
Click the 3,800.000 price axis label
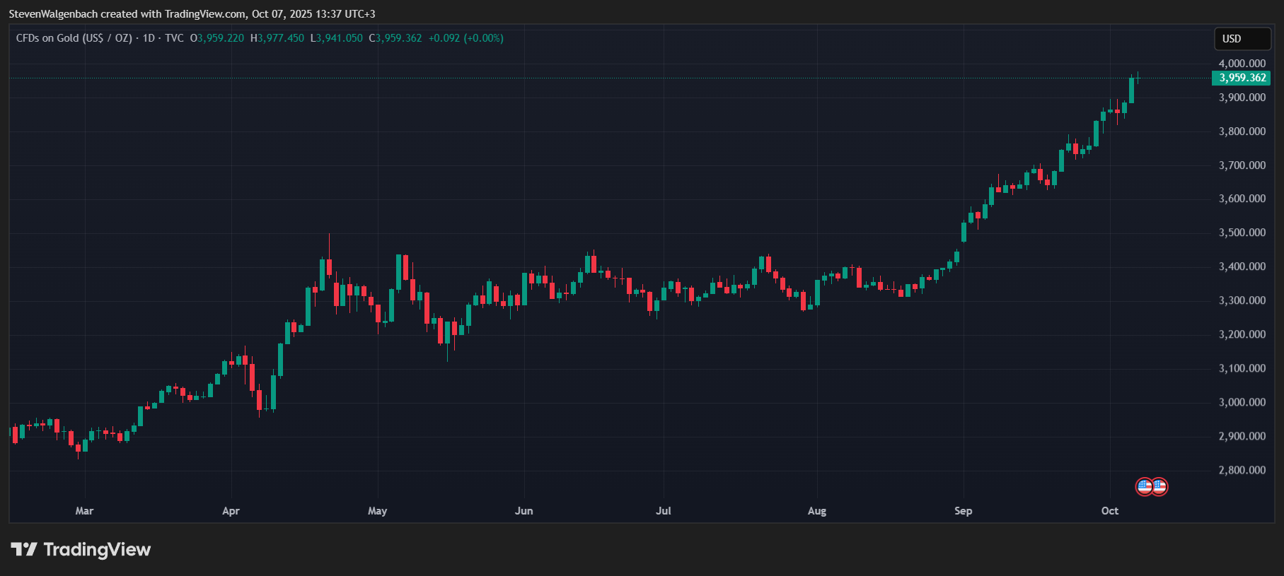(x=1242, y=131)
